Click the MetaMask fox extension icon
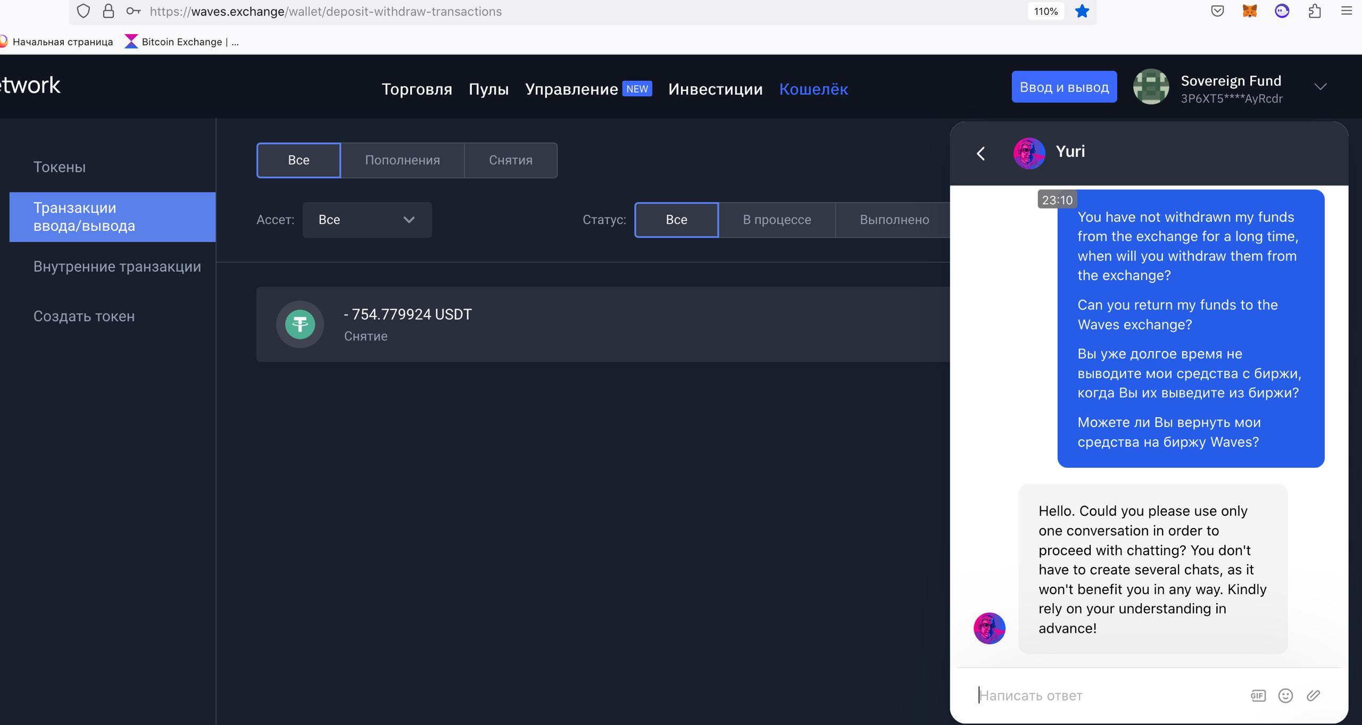 coord(1249,11)
